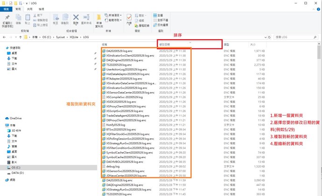The width and height of the screenshot is (322, 196).
Task: Switch to the 檢視 ribbon tab
Action: (x=42, y=9)
